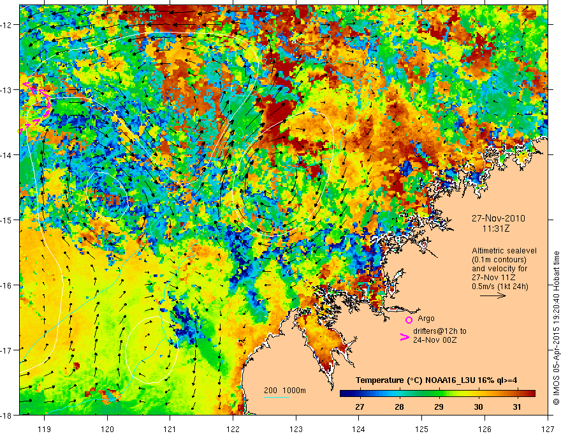Click the 'and velocity for' caption line
This screenshot has height=434, width=561.
499,269
